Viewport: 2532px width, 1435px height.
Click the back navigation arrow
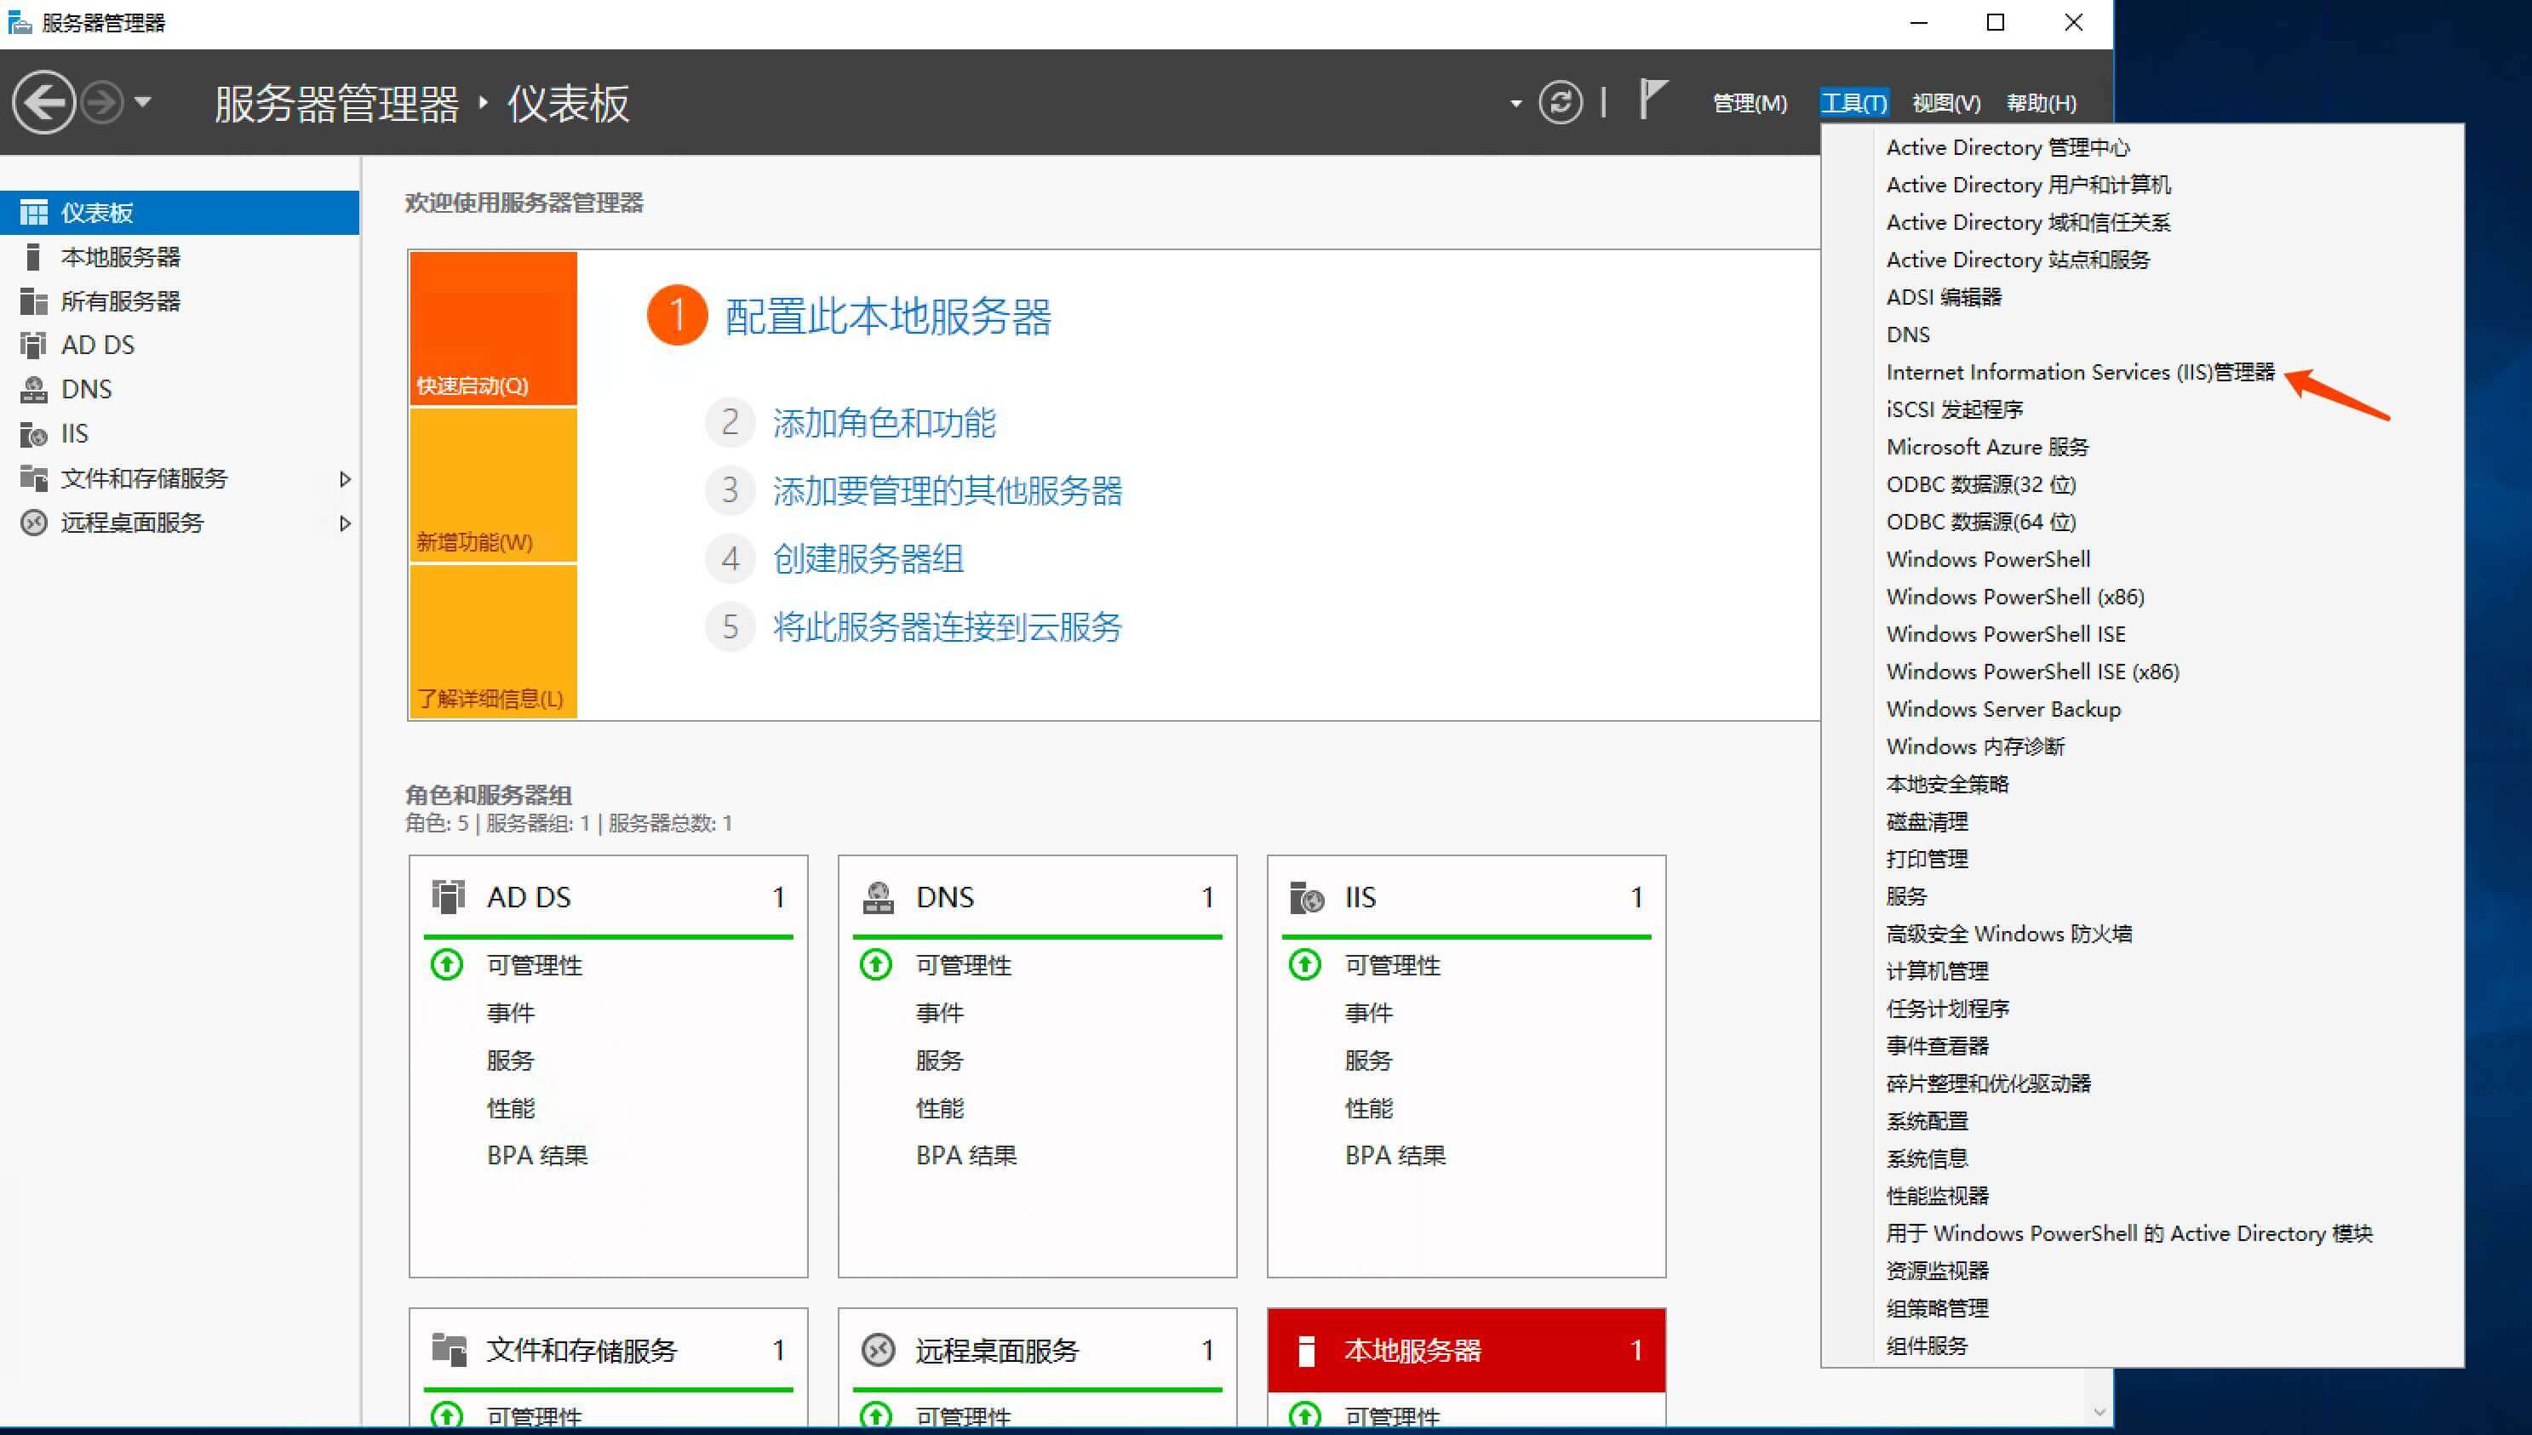(x=43, y=102)
